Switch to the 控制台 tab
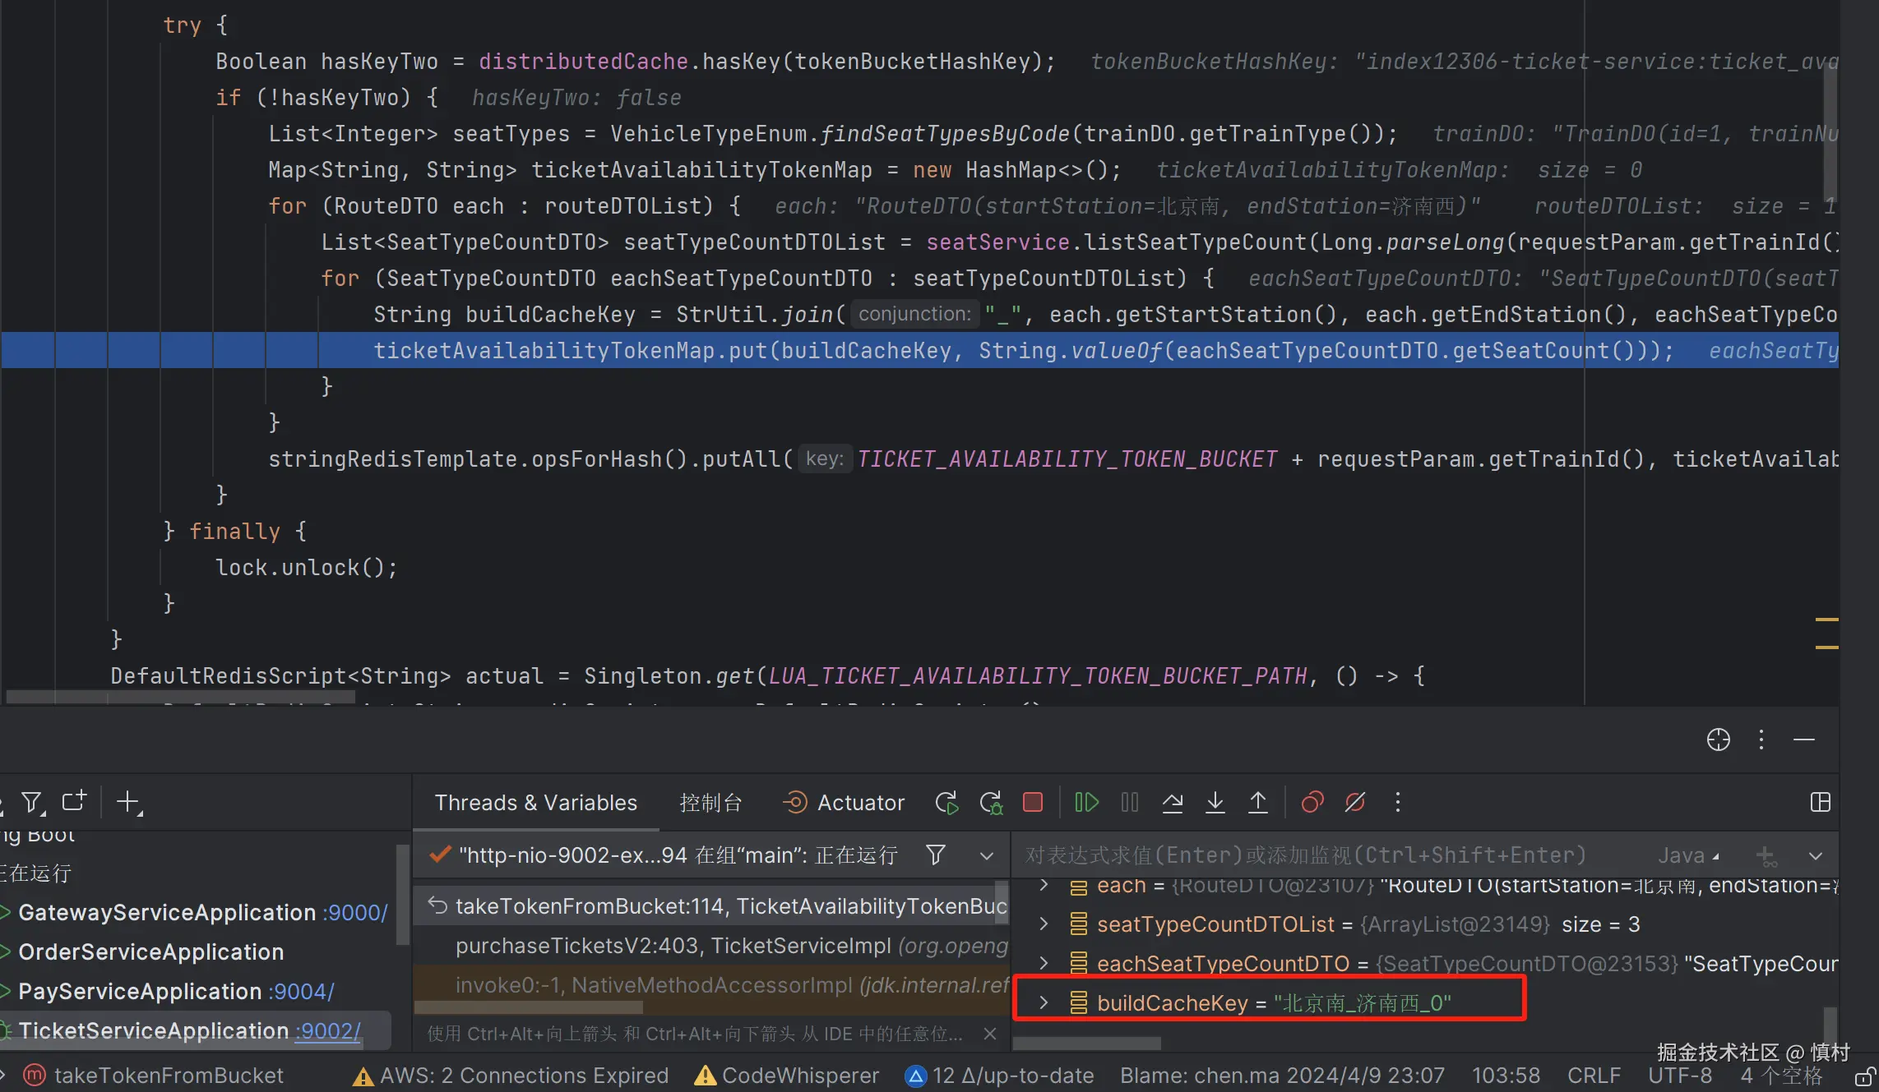This screenshot has height=1092, width=1879. coord(710,802)
